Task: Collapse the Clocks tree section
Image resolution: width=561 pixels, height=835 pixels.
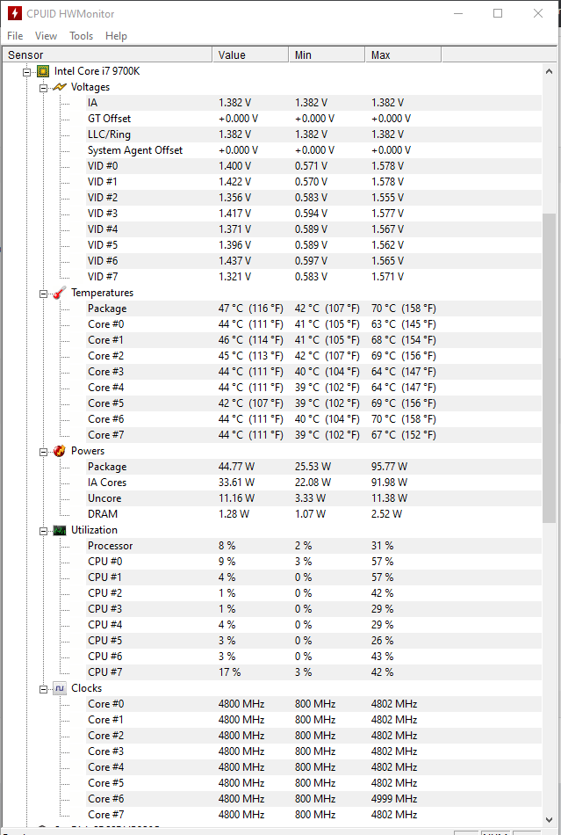Action: tap(44, 689)
